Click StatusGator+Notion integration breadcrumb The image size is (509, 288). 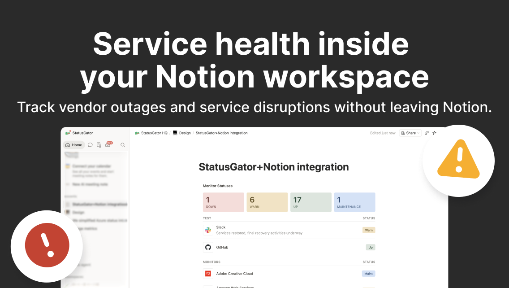[x=222, y=133]
